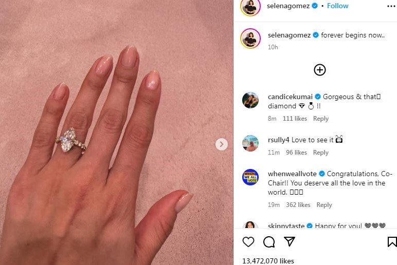Open selenagomez profile picture in header
Image resolution: width=397 pixels, height=265 pixels.
(x=250, y=7)
